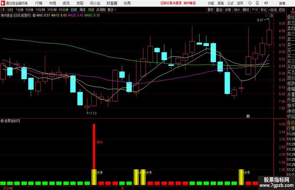
Task: Toggle the right info panel icon
Action: tap(271, 16)
